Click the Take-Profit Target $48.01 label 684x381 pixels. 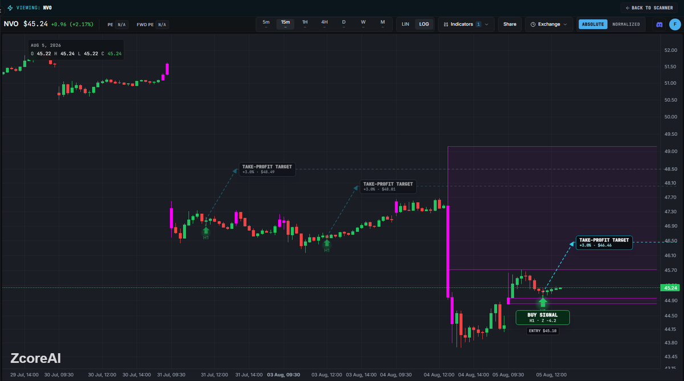[x=388, y=187]
